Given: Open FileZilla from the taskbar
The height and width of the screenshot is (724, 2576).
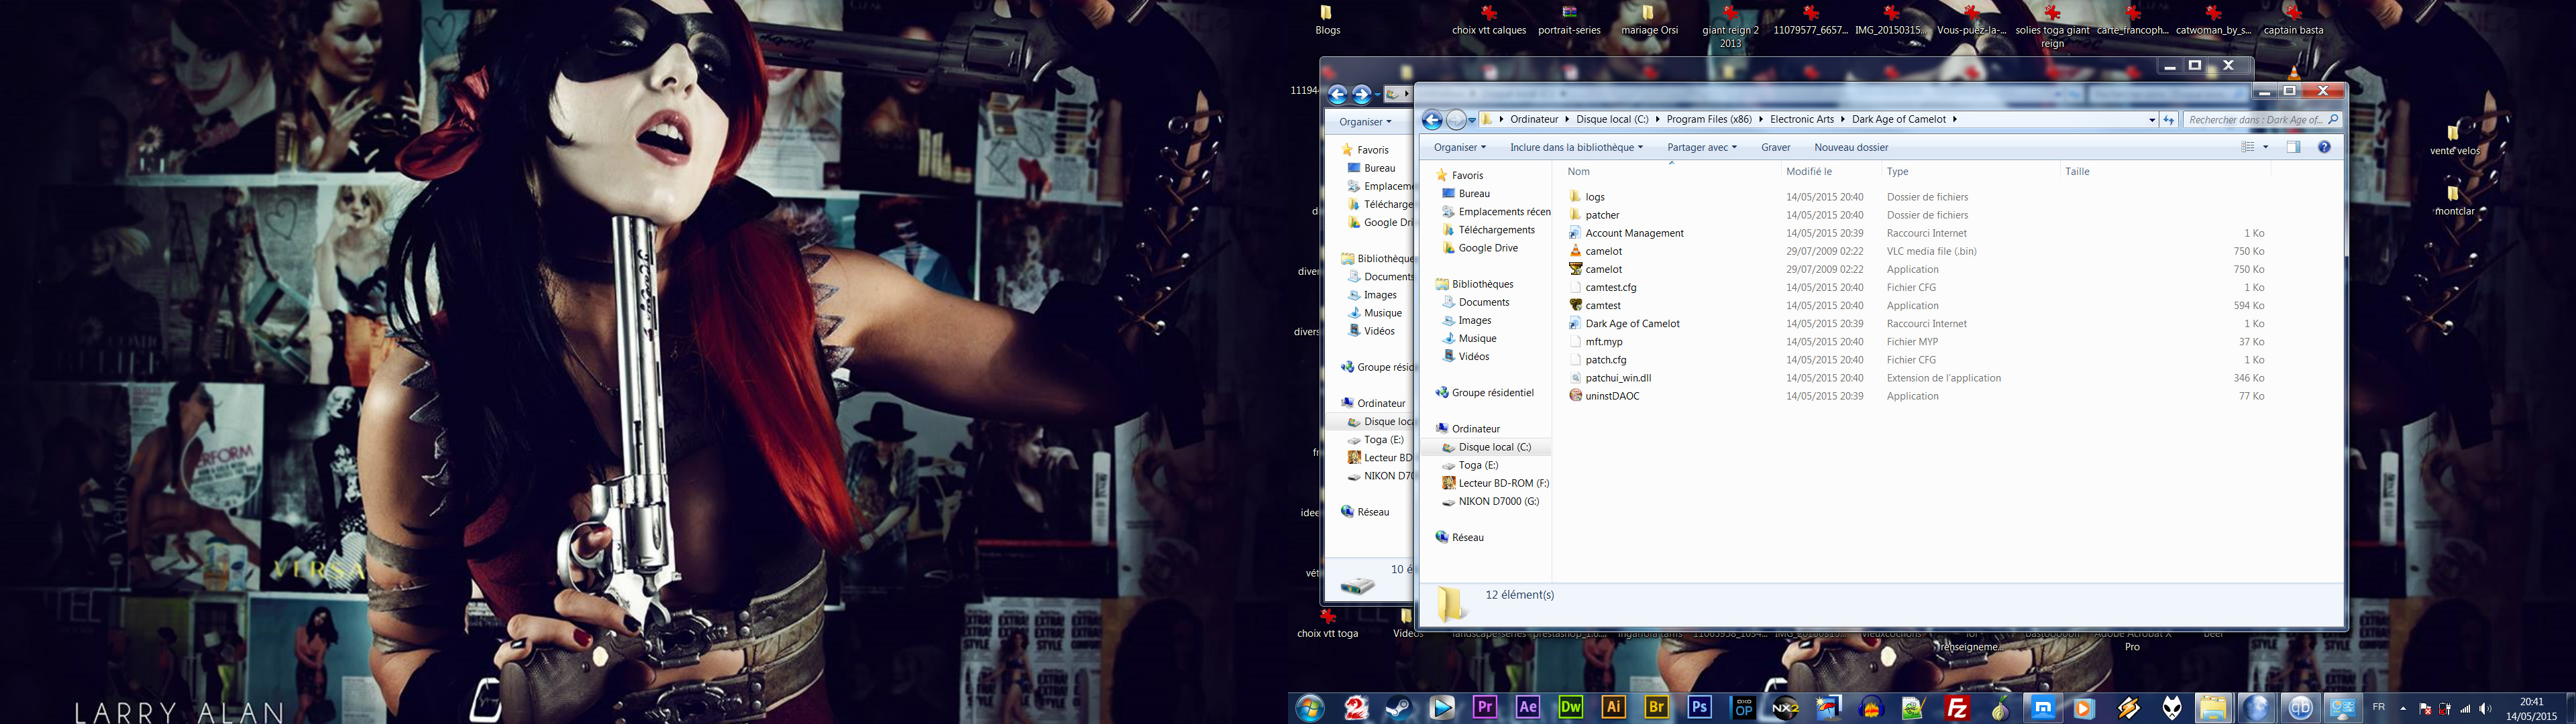Looking at the screenshot, I should [1957, 708].
